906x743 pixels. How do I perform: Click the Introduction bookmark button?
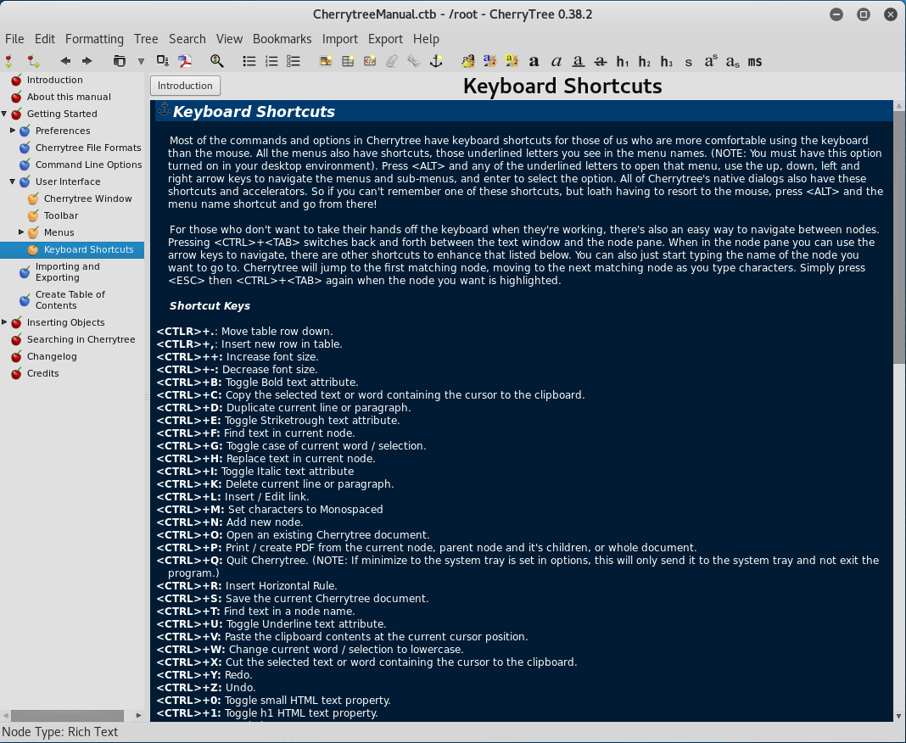(185, 86)
